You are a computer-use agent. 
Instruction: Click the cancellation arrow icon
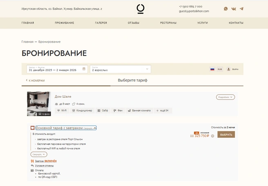(32, 166)
